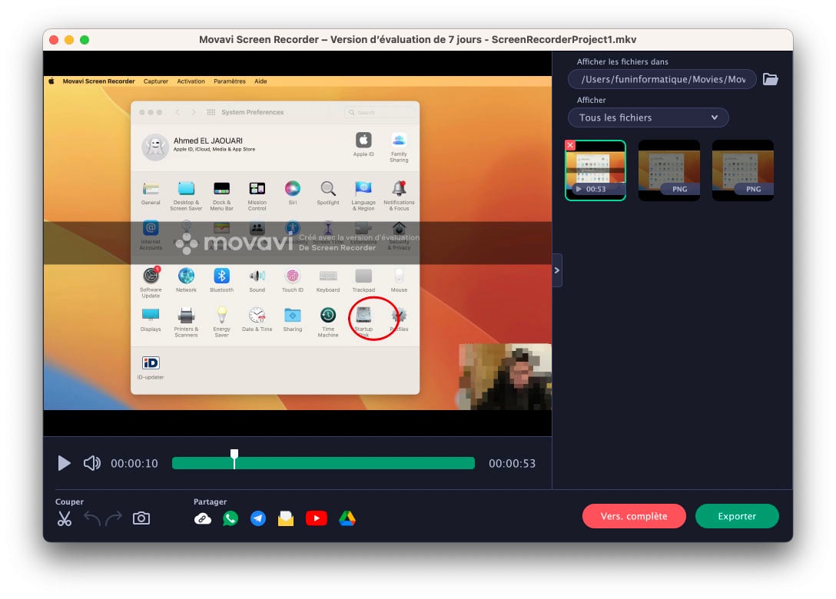The width and height of the screenshot is (836, 599).
Task: Open the Tous les fichiers dropdown
Action: [648, 117]
